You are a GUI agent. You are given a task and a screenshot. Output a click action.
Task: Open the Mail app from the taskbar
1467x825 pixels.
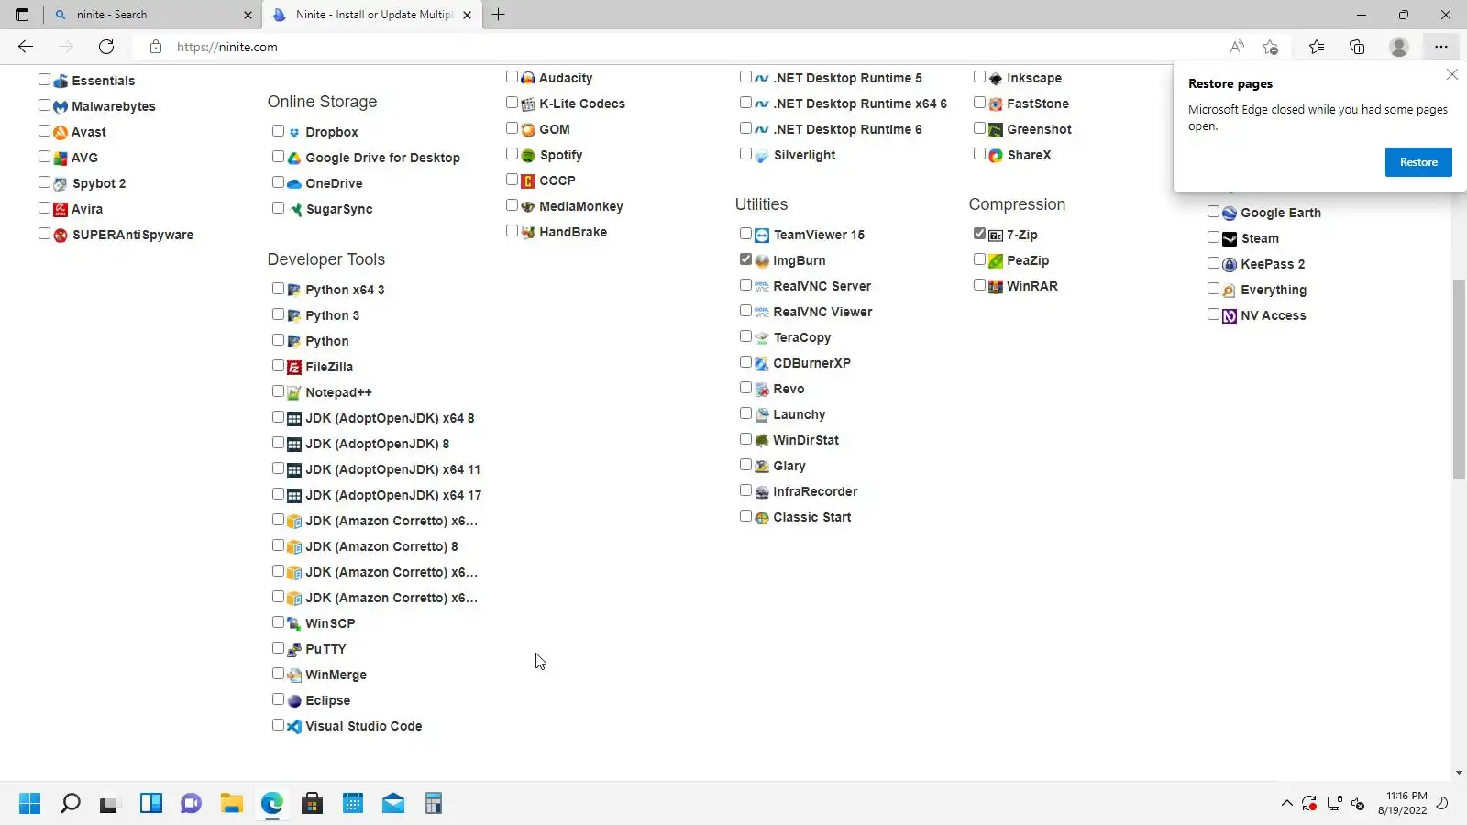pyautogui.click(x=393, y=804)
